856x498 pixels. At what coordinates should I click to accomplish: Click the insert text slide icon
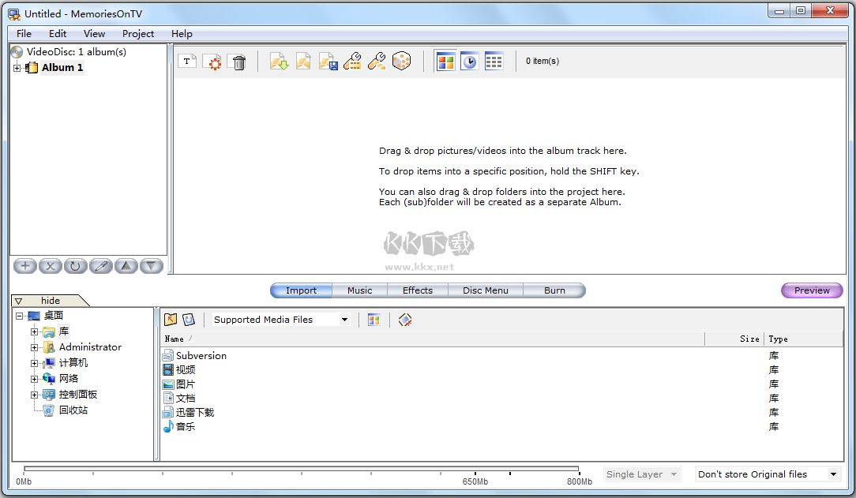(x=187, y=62)
